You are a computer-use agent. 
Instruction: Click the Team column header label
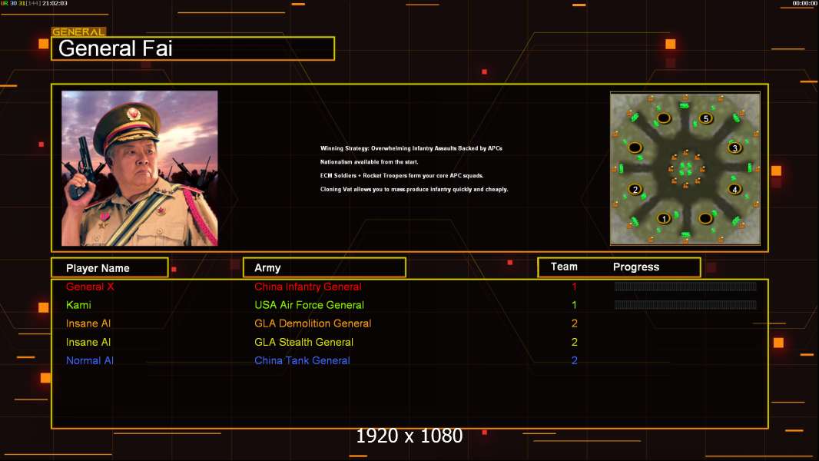point(564,267)
